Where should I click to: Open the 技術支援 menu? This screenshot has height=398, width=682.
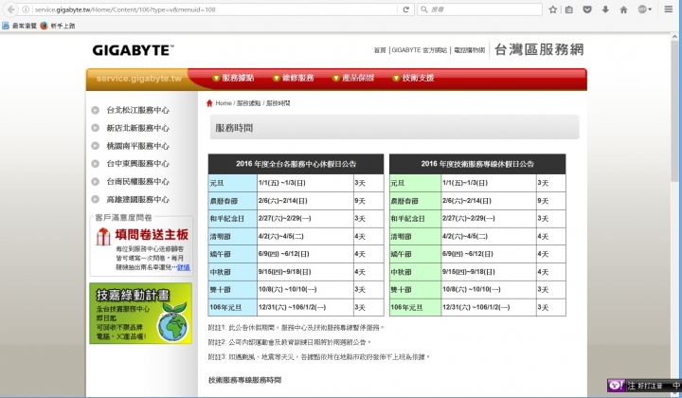(x=413, y=78)
